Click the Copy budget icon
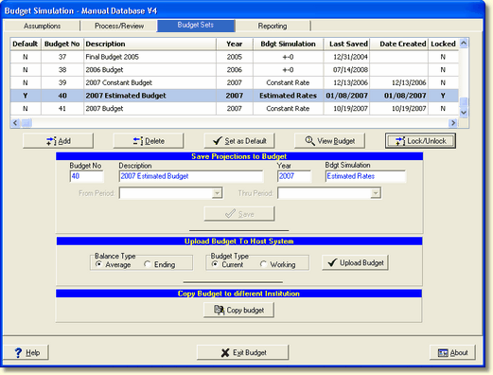Image resolution: width=493 pixels, height=375 pixels. (x=220, y=310)
